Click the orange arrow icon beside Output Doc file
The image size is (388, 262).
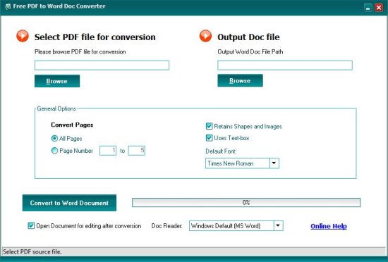(x=205, y=36)
